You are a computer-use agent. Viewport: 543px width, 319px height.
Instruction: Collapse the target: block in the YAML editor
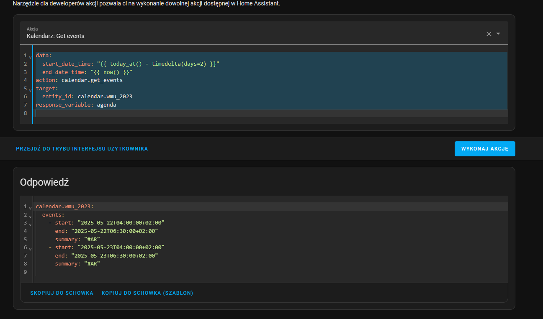tap(30, 89)
